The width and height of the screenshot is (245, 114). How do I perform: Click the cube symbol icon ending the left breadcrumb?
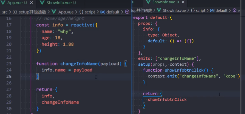pos(127,12)
